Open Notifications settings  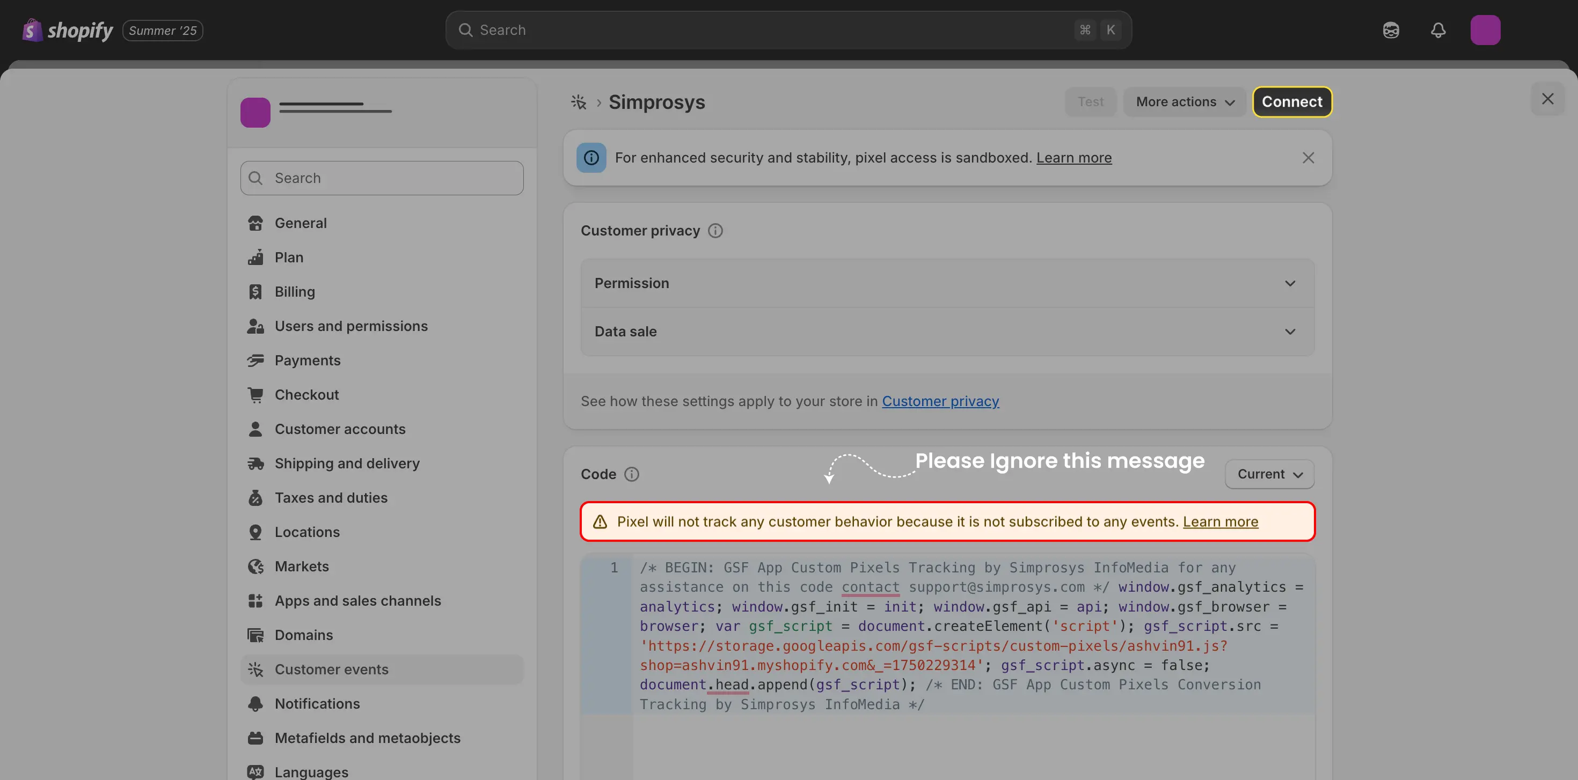tap(382, 703)
